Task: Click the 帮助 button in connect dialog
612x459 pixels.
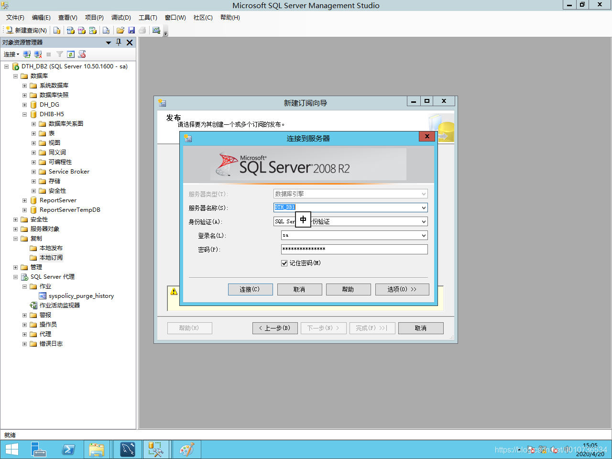Action: click(348, 289)
